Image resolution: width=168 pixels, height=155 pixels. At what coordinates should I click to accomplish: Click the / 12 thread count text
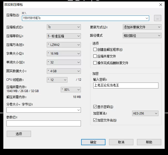tap(79, 80)
